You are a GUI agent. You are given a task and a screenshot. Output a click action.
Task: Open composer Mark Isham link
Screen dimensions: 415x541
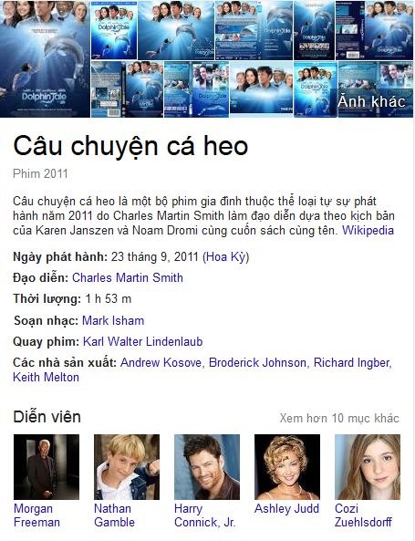click(x=113, y=320)
